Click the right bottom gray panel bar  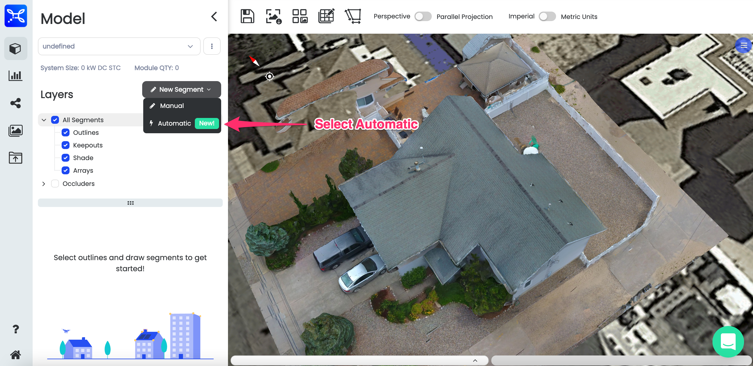[x=621, y=360]
